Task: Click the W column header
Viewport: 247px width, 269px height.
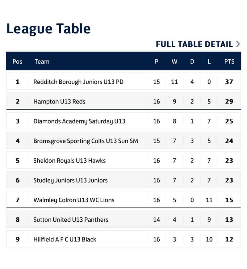Action: [174, 61]
